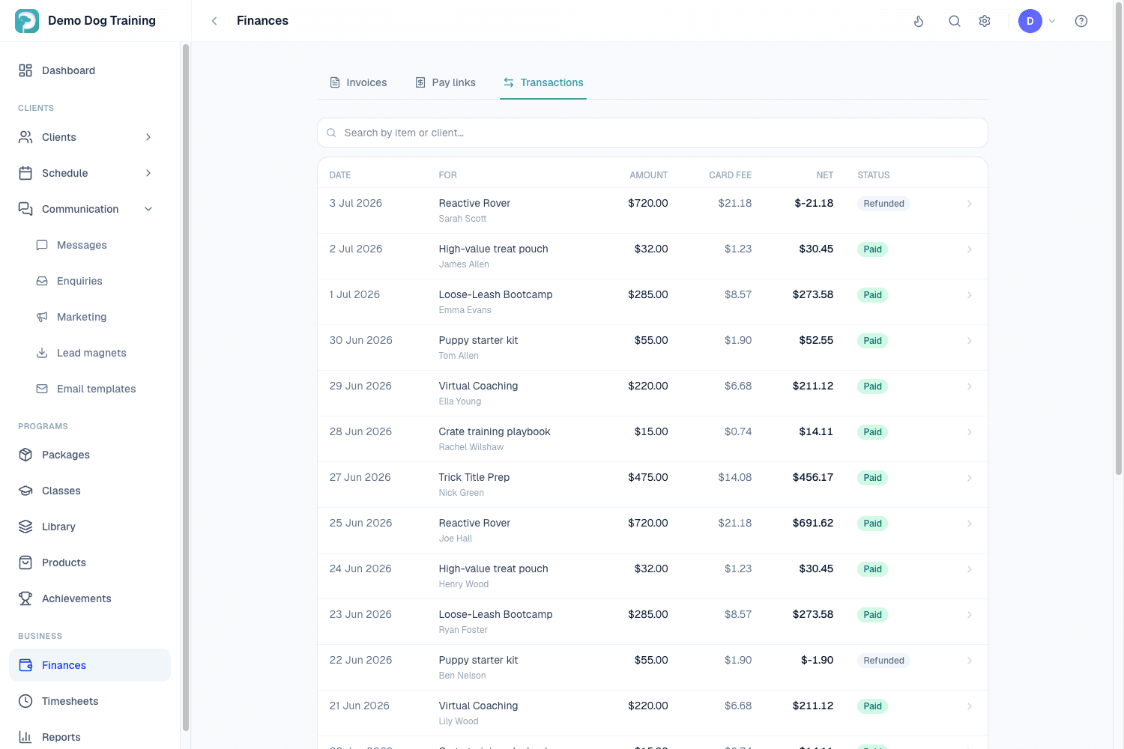Open global search magnifier icon
Screen dimensions: 1124x749
coord(955,21)
